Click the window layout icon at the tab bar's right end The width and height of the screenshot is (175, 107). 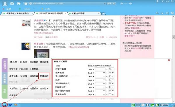tap(172, 13)
